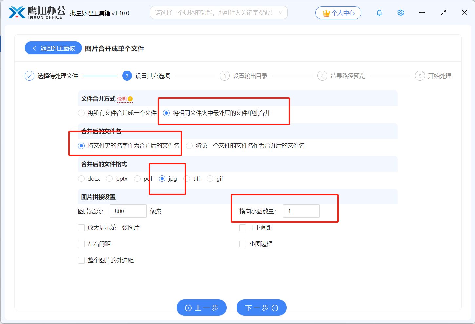Return to main panel with 返回到主面板 button

click(x=53, y=48)
